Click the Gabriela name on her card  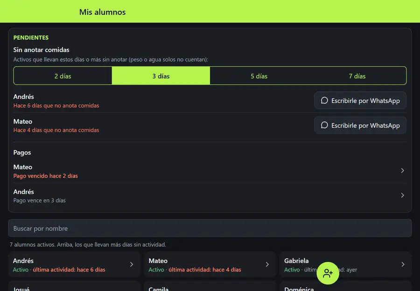(x=296, y=261)
